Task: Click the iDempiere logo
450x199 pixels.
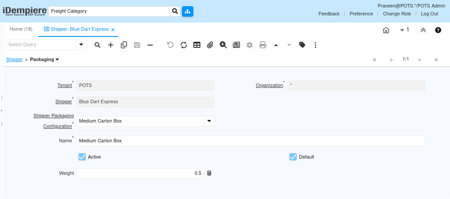Action: coord(25,11)
